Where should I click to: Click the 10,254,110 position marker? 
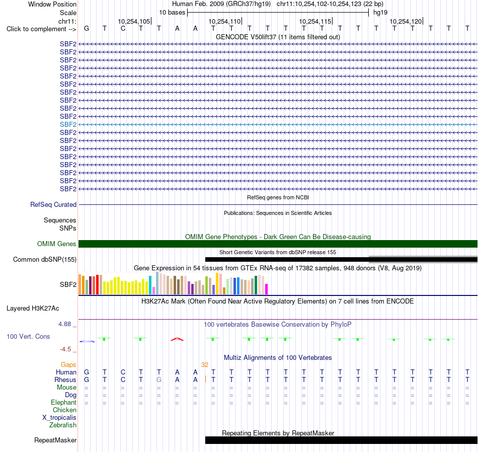[225, 21]
